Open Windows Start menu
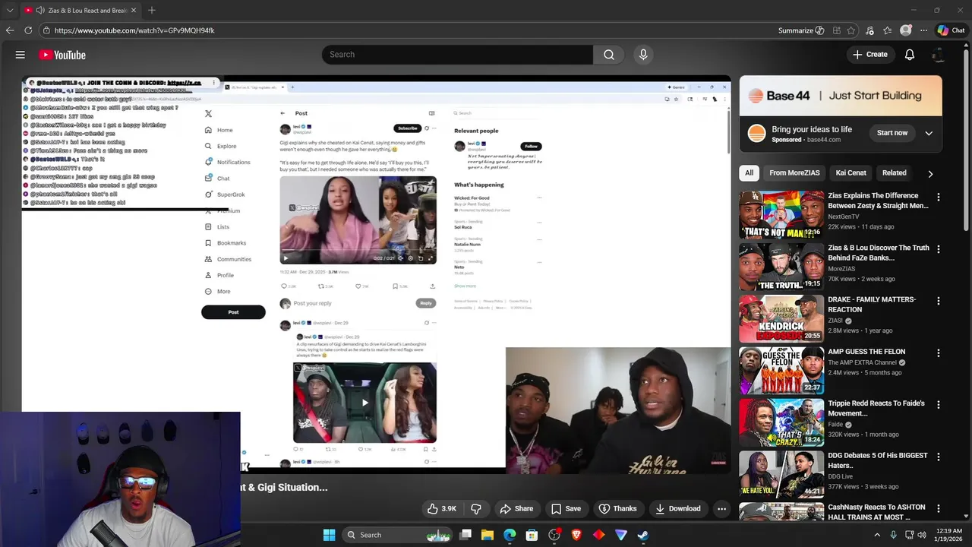972x547 pixels. point(329,535)
